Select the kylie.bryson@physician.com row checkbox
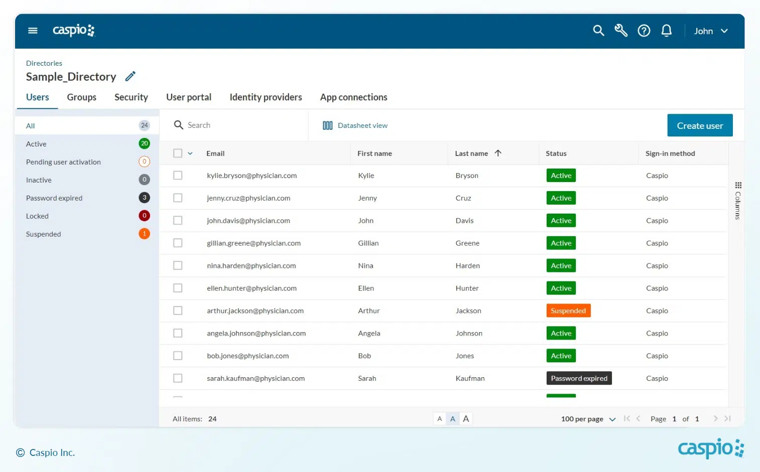This screenshot has width=760, height=472. pyautogui.click(x=178, y=176)
